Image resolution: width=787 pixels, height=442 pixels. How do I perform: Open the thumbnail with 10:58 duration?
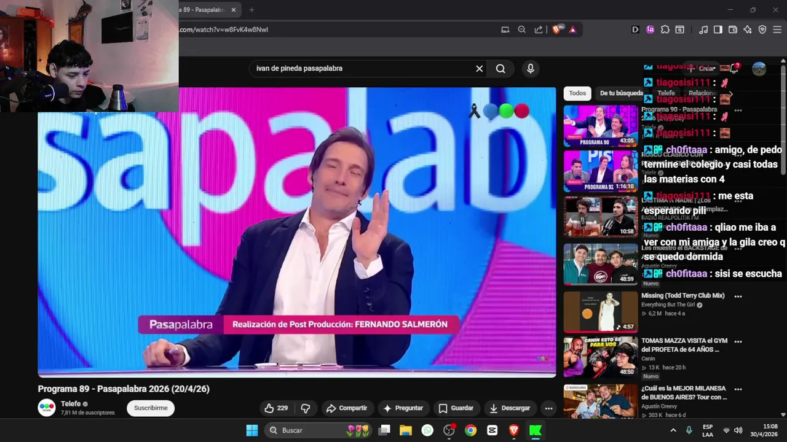601,217
